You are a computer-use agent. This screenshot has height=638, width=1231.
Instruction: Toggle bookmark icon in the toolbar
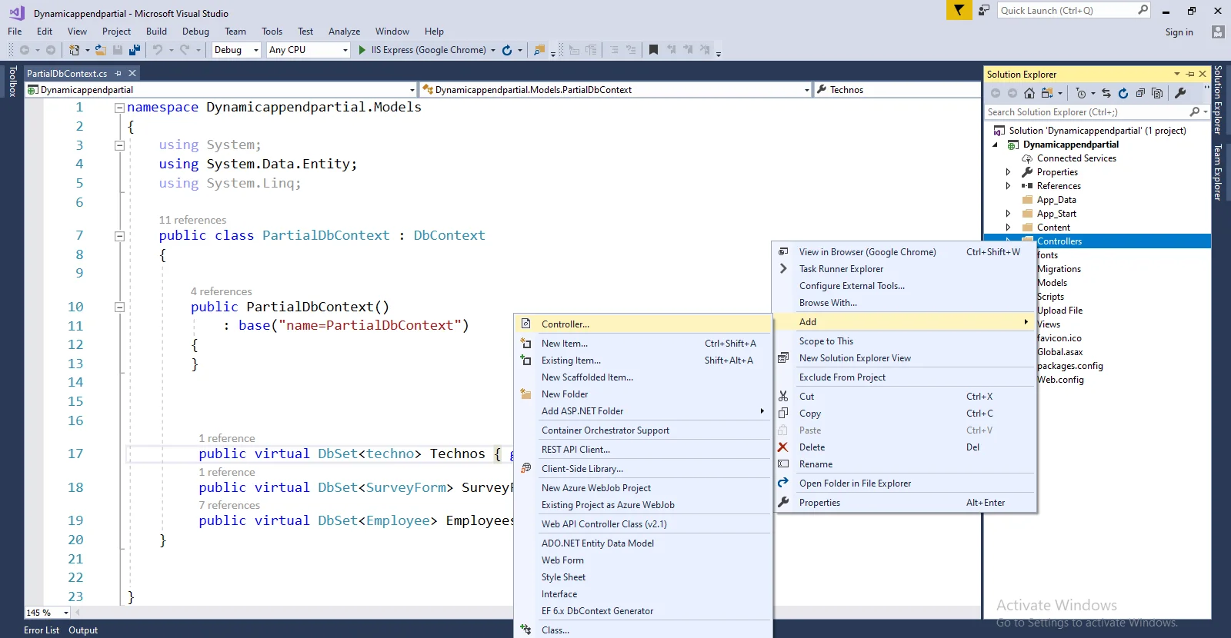click(x=653, y=50)
